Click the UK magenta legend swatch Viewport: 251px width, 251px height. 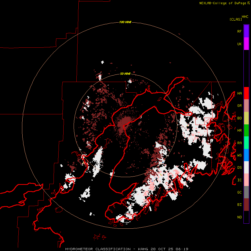[x=246, y=44]
